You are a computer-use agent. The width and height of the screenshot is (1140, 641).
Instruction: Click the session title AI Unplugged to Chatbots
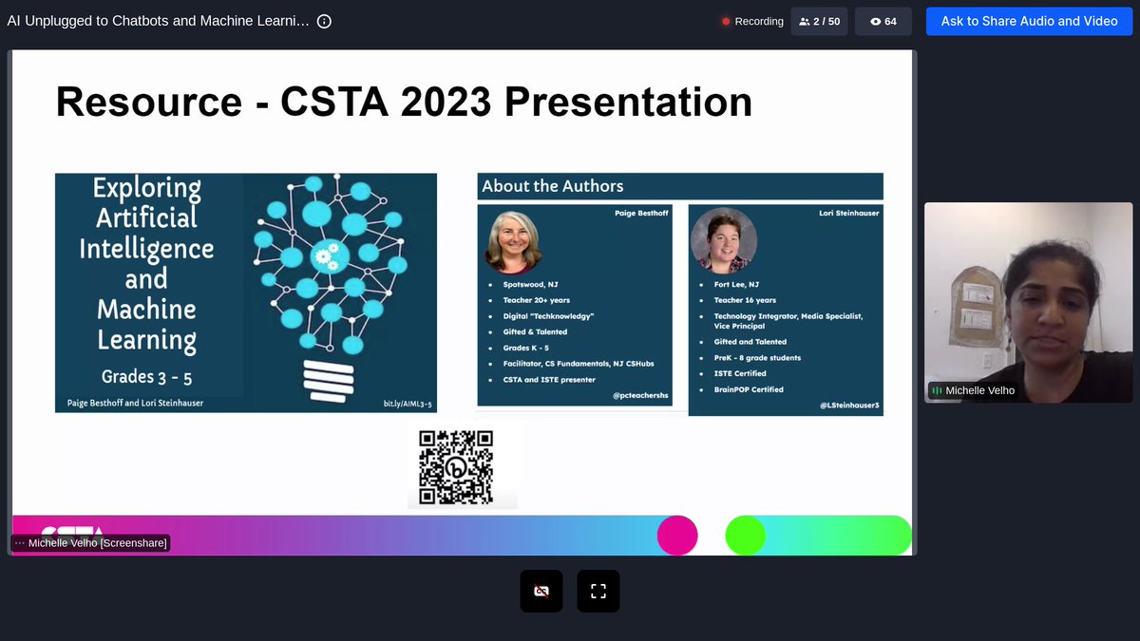pos(158,21)
